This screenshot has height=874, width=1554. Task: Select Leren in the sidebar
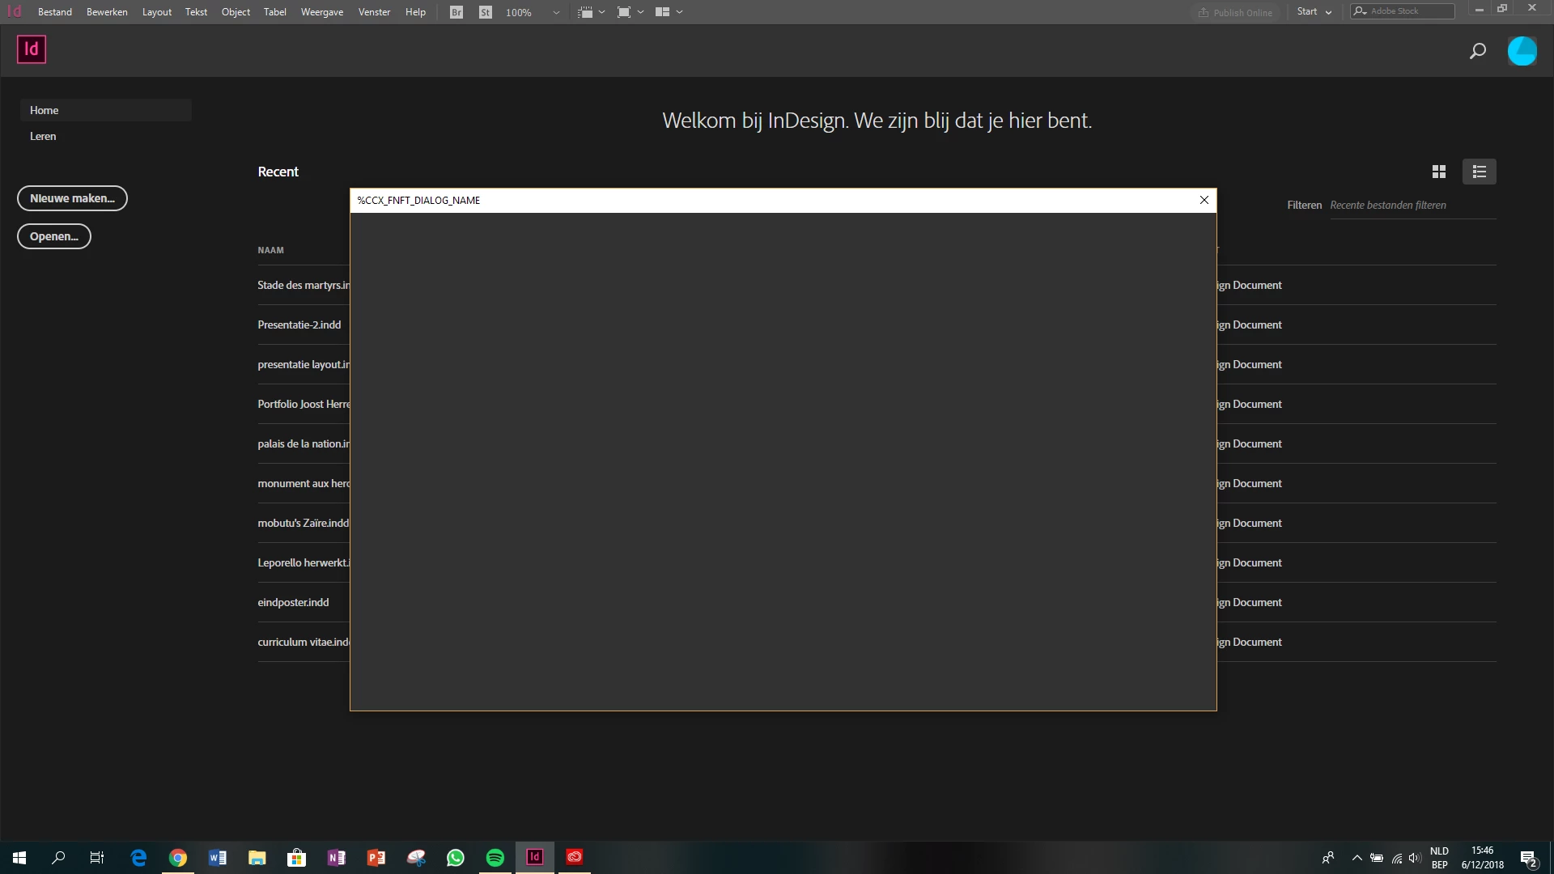point(43,136)
